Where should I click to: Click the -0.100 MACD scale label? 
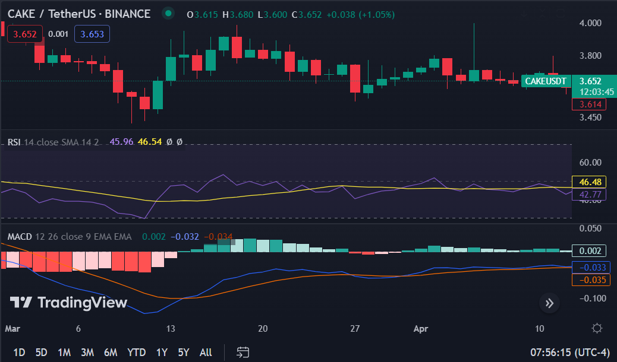[593, 299]
